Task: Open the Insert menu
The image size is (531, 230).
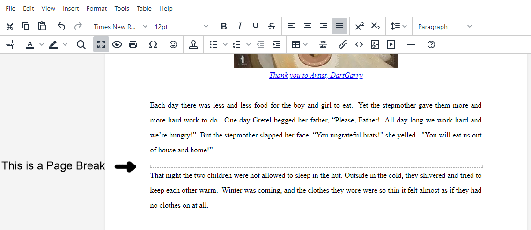Action: pyautogui.click(x=71, y=8)
